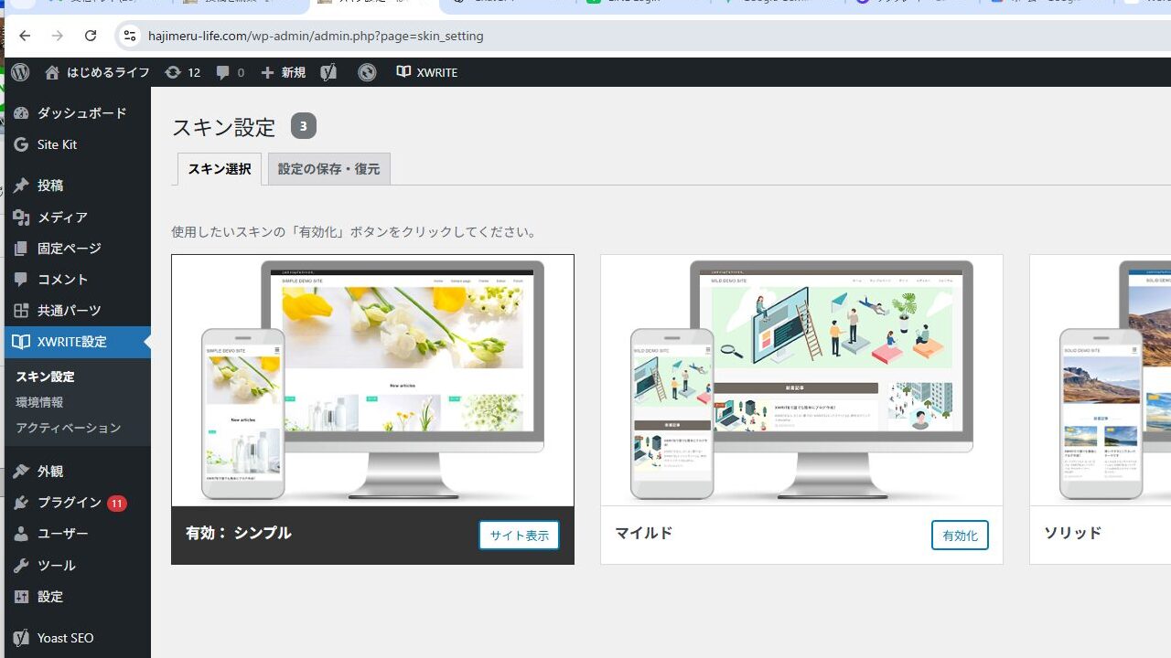Activate the マイルド skin with 有効化
1171x658 pixels.
coord(959,536)
